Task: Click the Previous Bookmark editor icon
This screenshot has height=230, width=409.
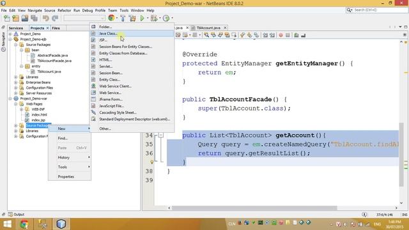Action: (243, 35)
